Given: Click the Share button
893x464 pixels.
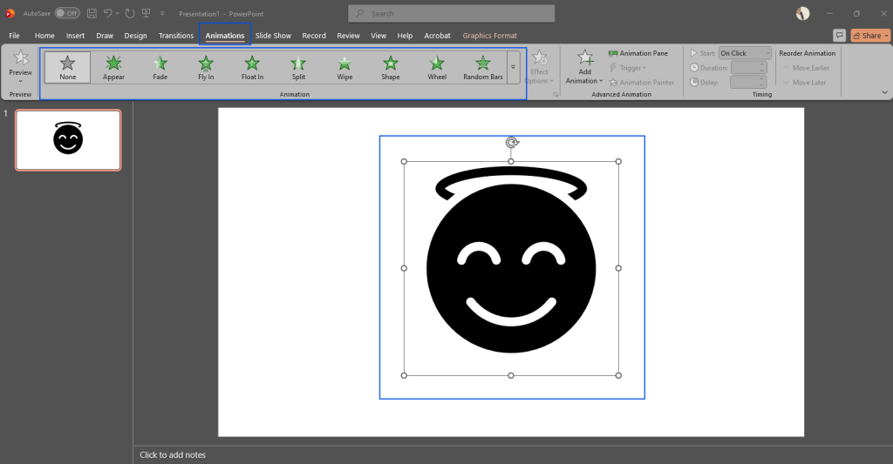Looking at the screenshot, I should click(870, 36).
